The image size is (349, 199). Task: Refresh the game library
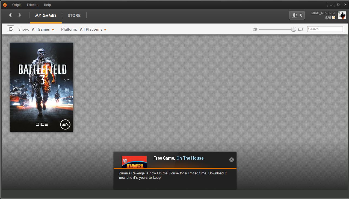tap(11, 29)
